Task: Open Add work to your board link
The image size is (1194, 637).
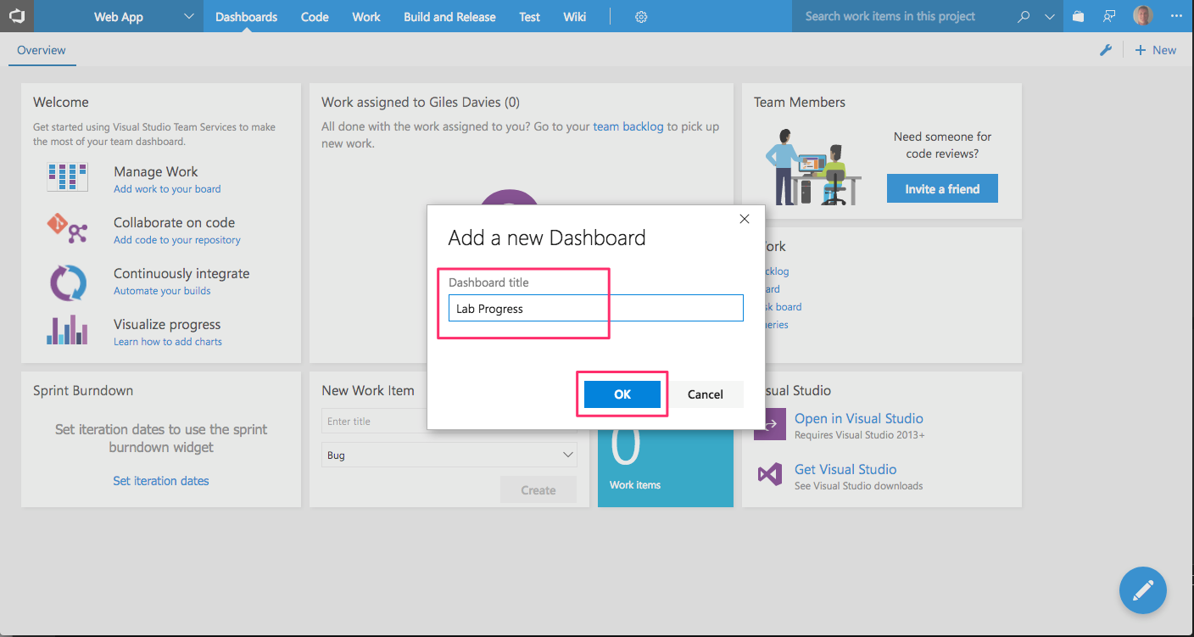Action: (x=167, y=189)
